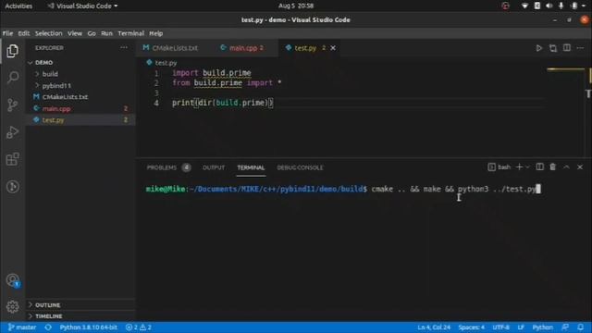Open the Wi-Fi system indicator in the top bar
The image size is (592, 333).
tap(524, 6)
